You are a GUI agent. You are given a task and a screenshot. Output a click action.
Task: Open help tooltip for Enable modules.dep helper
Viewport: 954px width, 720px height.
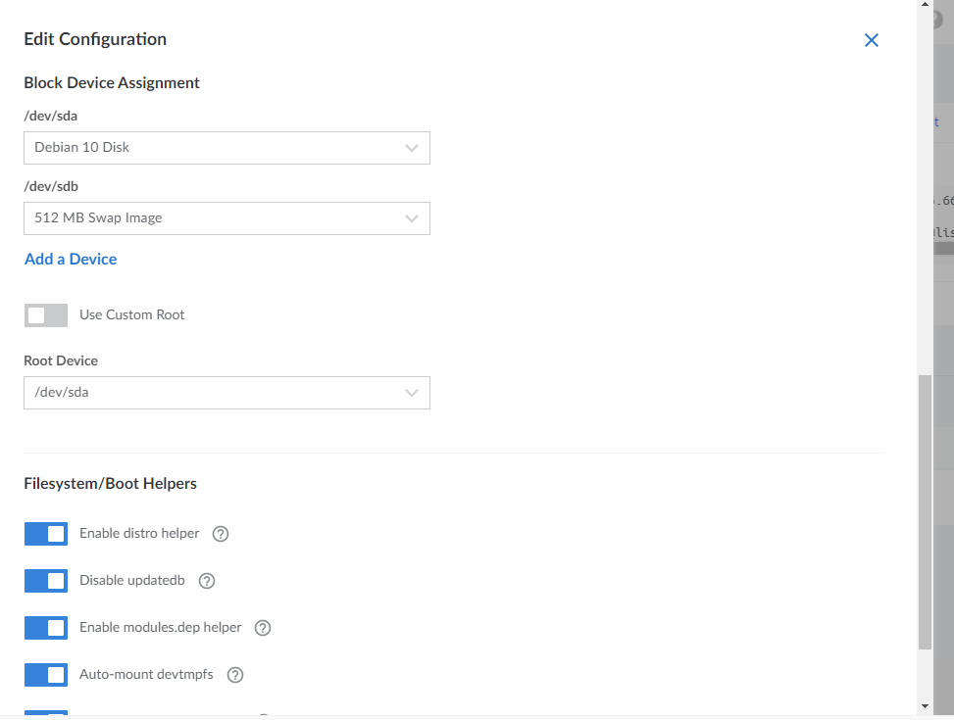263,628
